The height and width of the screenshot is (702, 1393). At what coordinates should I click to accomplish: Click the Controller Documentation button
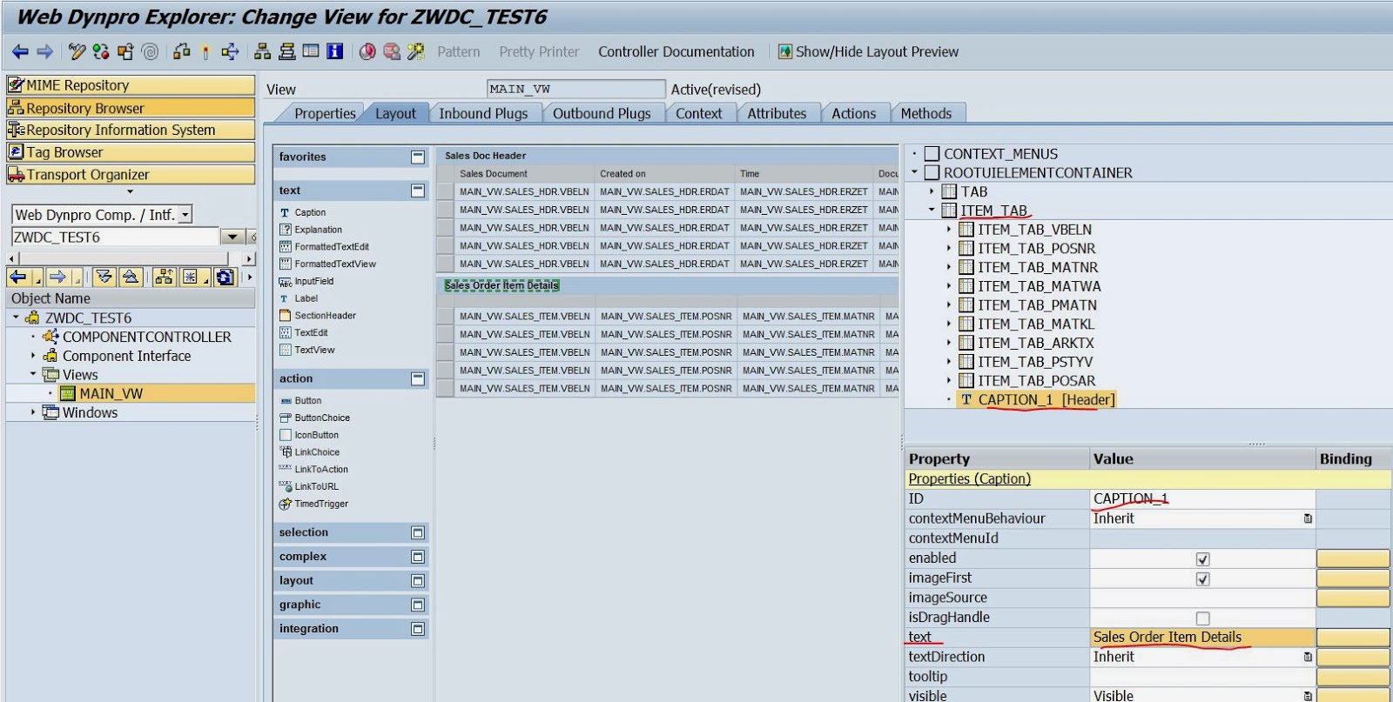pos(676,52)
